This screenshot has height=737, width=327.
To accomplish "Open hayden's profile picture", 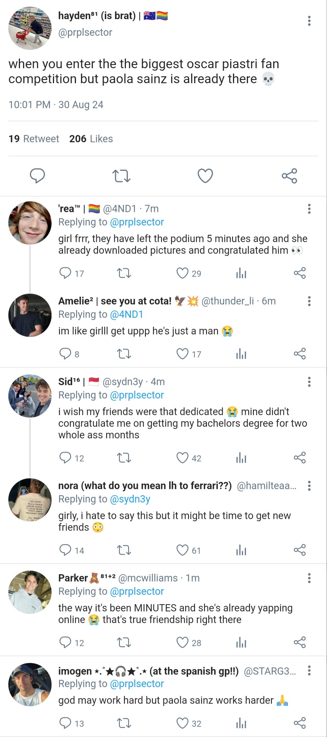I will (30, 28).
